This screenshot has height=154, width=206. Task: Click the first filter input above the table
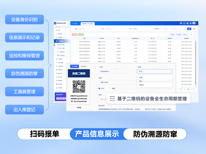[88, 29]
